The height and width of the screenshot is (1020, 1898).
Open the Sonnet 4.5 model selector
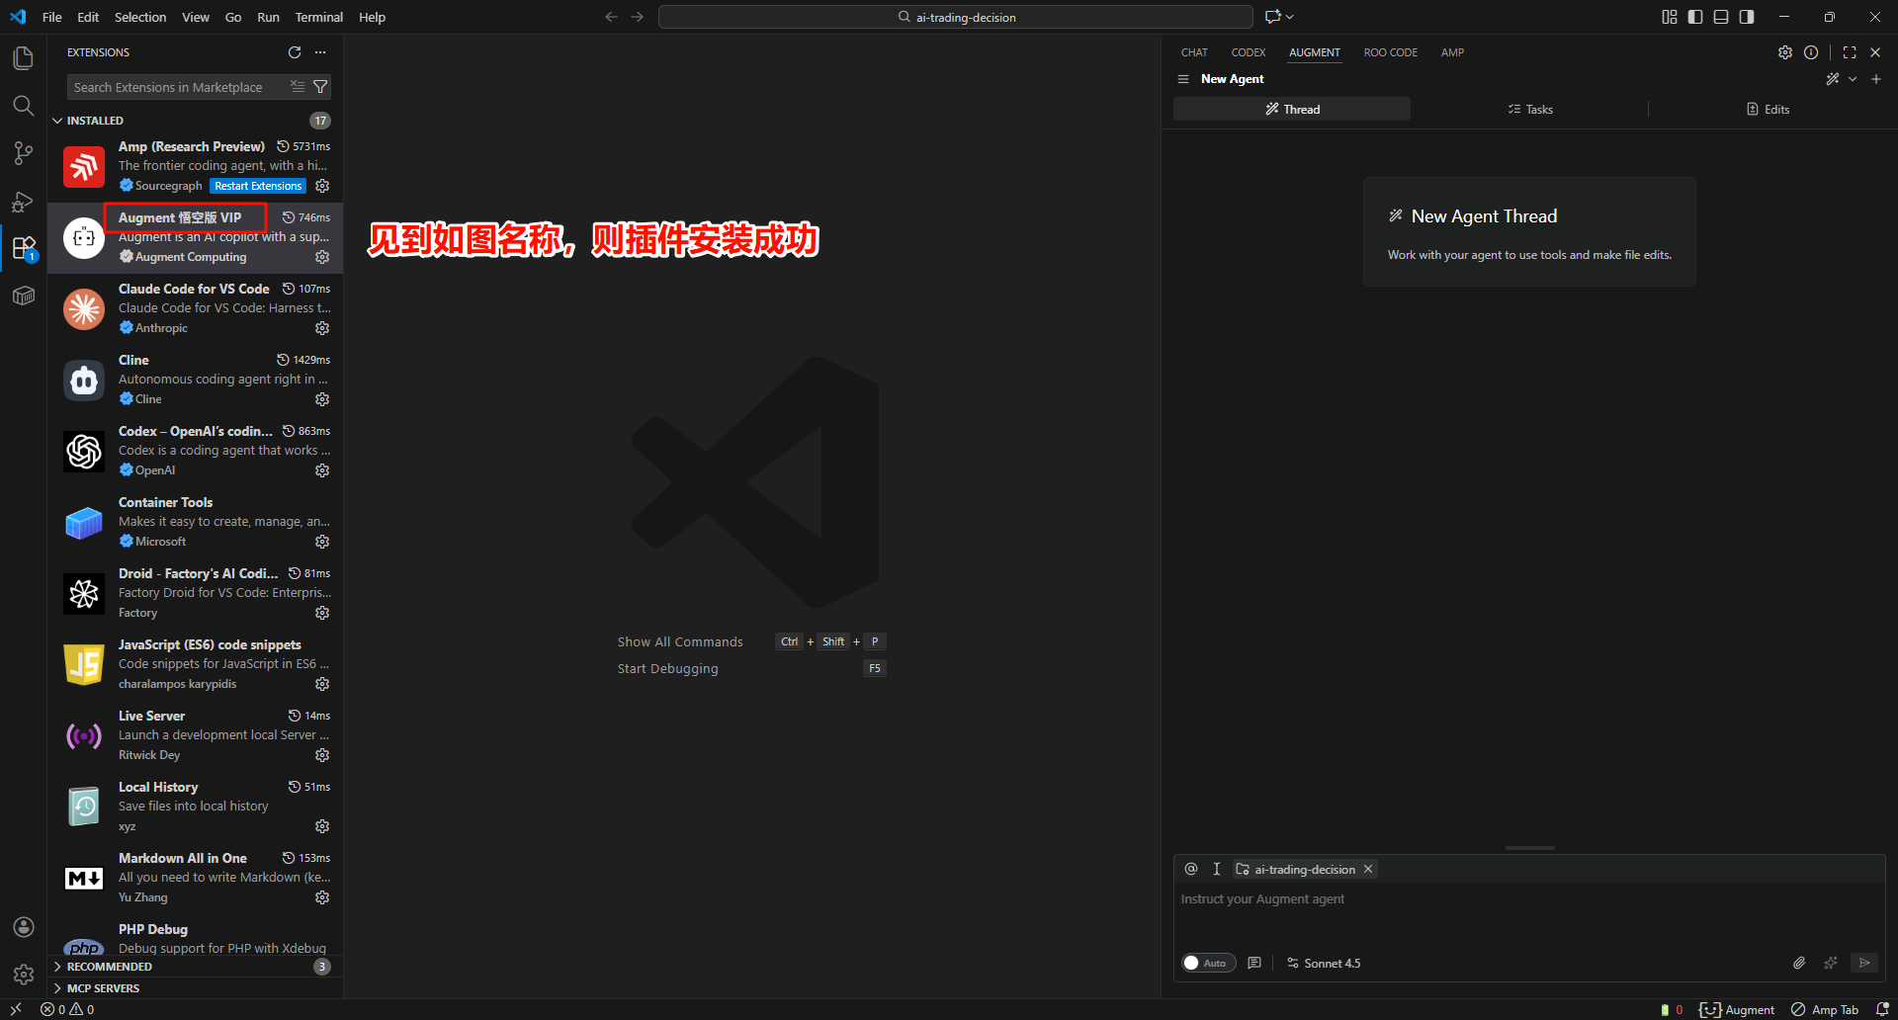[x=1324, y=963]
